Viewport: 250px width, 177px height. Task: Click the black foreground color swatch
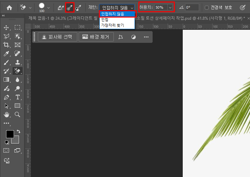click(10, 134)
